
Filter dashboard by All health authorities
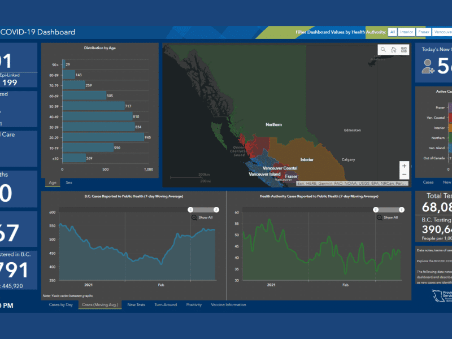point(393,32)
